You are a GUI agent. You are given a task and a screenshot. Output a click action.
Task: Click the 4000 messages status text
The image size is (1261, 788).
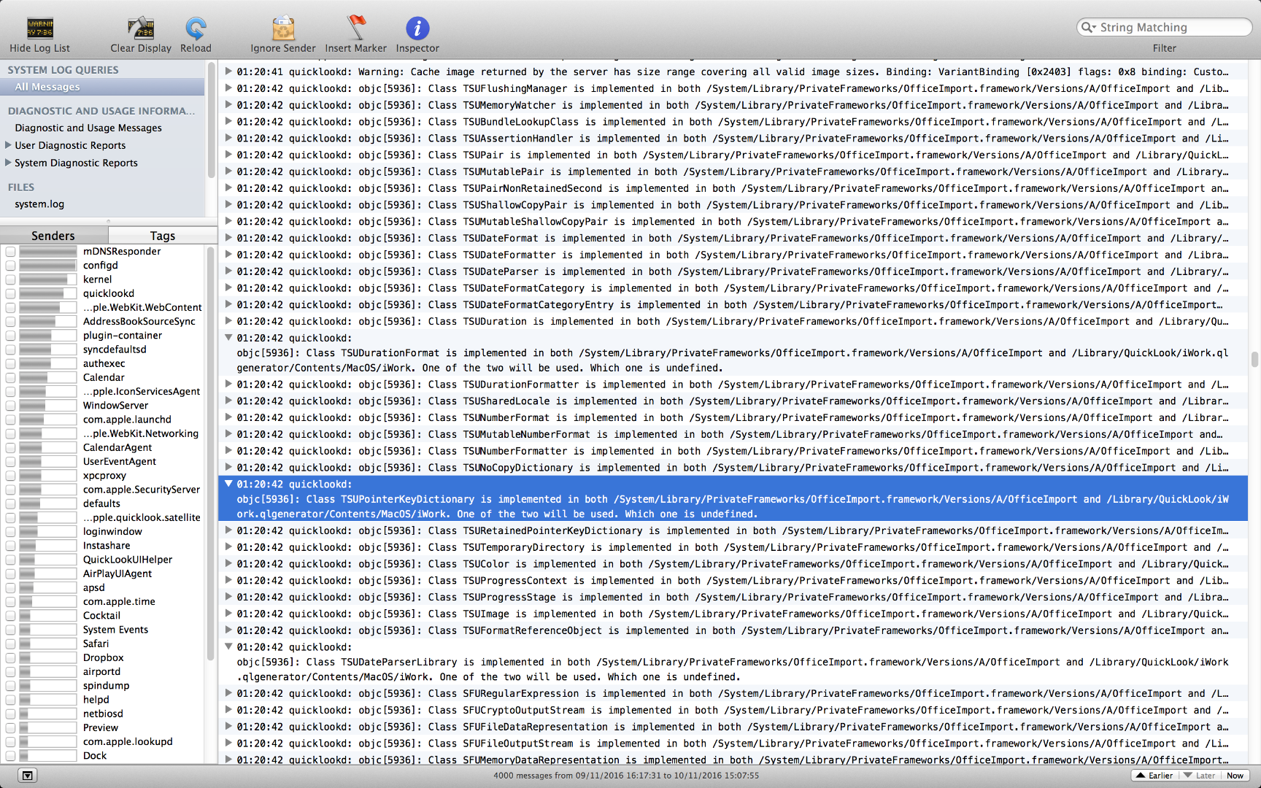pos(626,776)
